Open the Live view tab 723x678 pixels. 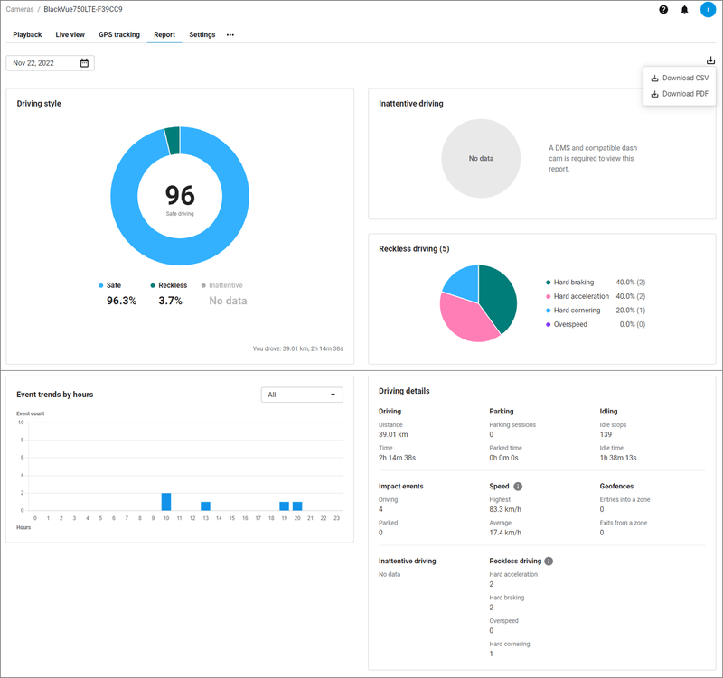(70, 35)
